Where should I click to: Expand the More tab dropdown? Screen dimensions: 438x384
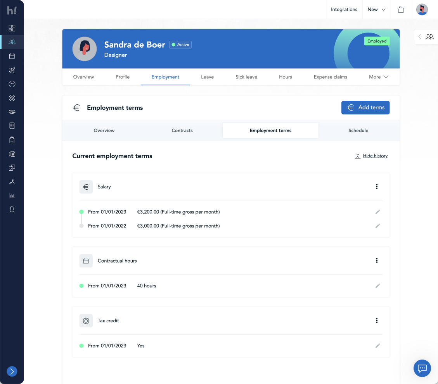click(378, 77)
